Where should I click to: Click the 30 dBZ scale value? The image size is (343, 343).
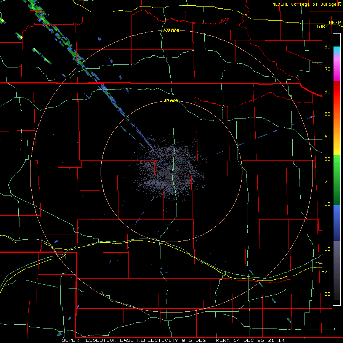[x=327, y=159]
